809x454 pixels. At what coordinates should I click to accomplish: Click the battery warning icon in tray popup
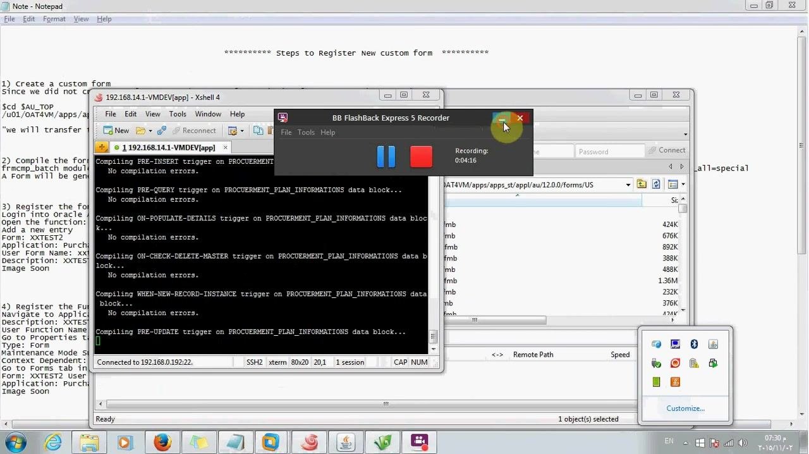694,363
